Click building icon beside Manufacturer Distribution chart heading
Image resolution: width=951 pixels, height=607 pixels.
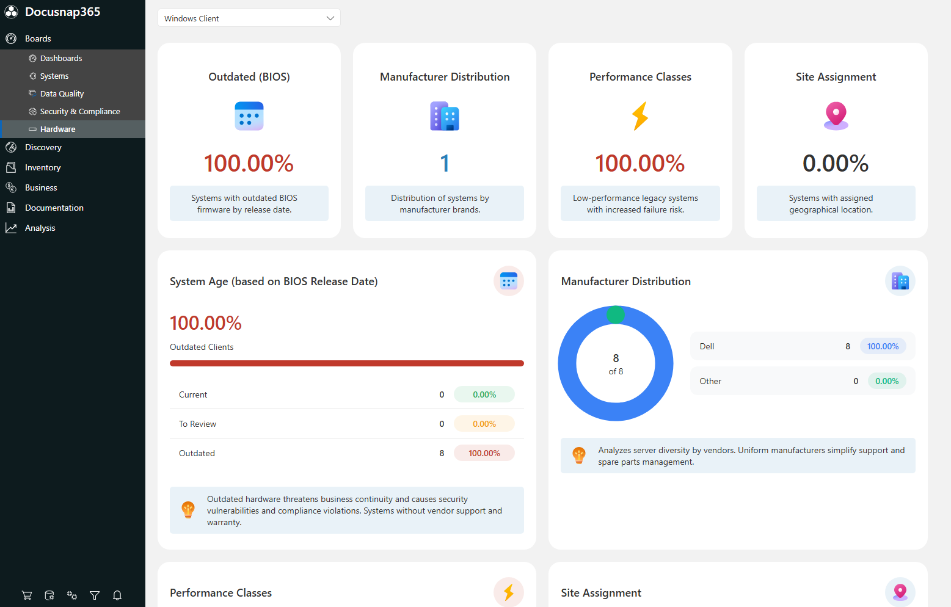point(900,281)
